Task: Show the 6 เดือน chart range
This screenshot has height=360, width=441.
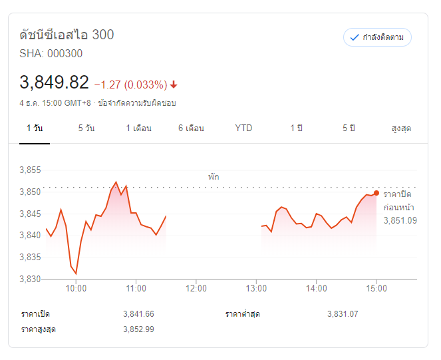Action: (x=191, y=128)
